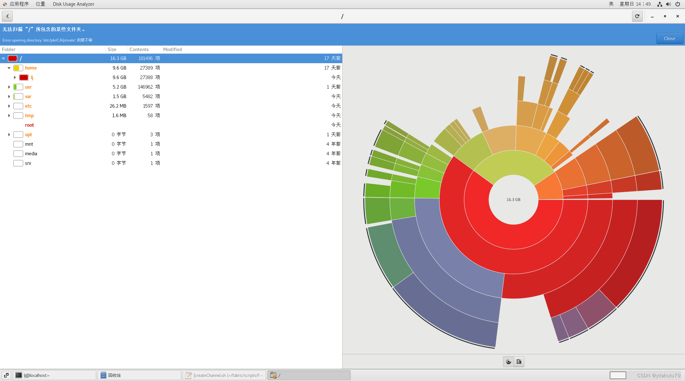
Task: Click the 26.2 MB size value
Action: pyautogui.click(x=118, y=106)
